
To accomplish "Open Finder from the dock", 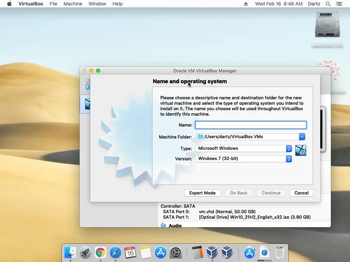I will tap(70, 252).
